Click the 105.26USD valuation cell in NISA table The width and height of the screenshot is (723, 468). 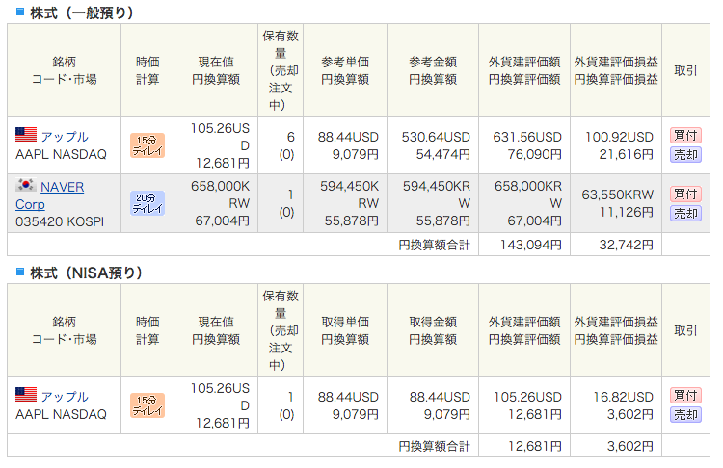click(x=527, y=397)
